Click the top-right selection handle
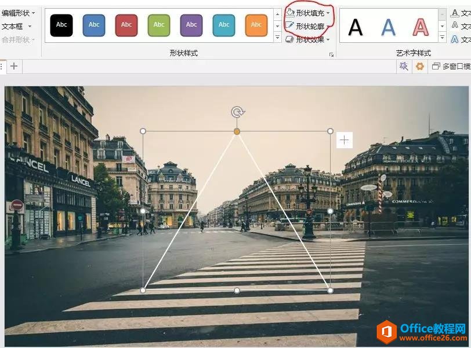The height and width of the screenshot is (348, 471). click(x=330, y=131)
